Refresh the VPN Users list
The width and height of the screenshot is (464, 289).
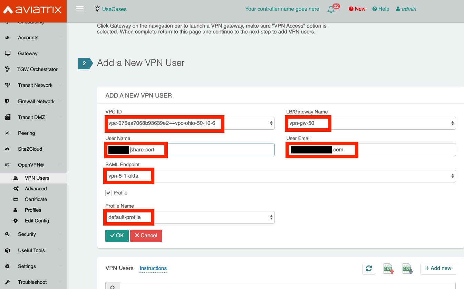coord(369,268)
